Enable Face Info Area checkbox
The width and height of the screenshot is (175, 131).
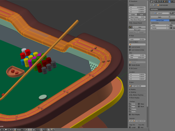click(139, 127)
